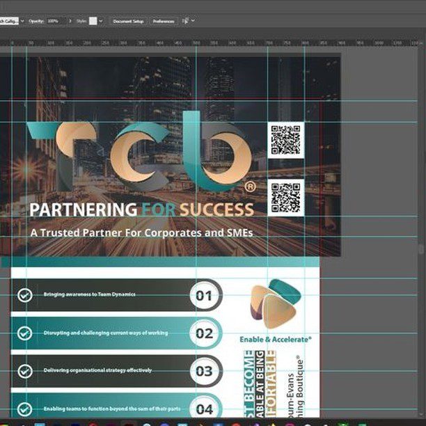Click the Preferences button
This screenshot has width=426, height=426.
coord(164,21)
